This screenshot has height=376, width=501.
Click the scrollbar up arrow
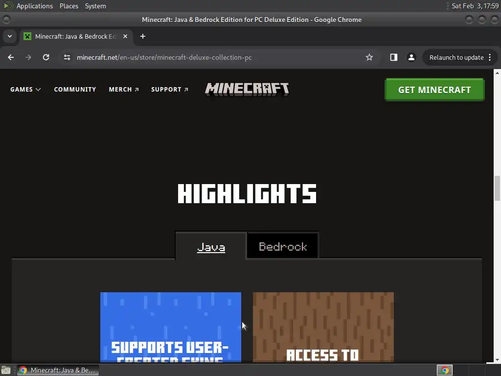point(497,73)
